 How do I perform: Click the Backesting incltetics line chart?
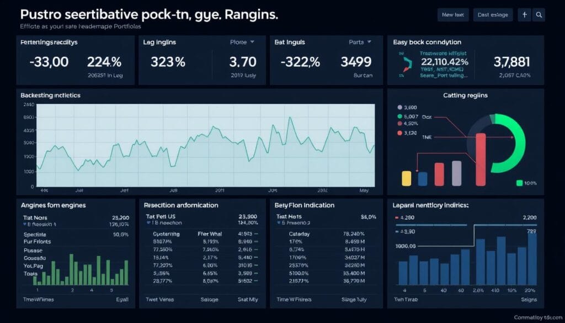click(x=205, y=145)
